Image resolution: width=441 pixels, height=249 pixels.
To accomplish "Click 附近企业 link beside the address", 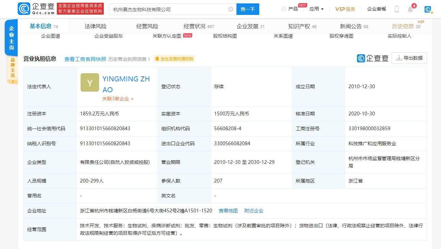I will 254,211.
